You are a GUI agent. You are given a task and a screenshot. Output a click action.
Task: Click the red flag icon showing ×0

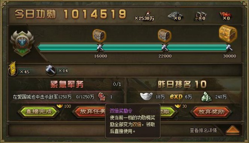tap(225, 15)
